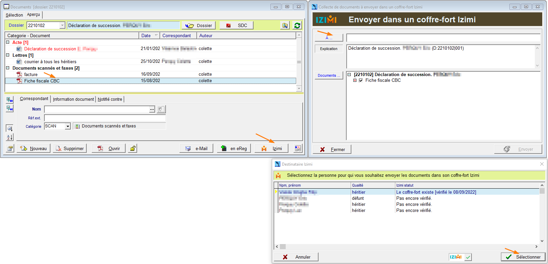Click the collapse-all rows icon below expand icon
Image resolution: width=548 pixels, height=264 pixels.
point(10,109)
